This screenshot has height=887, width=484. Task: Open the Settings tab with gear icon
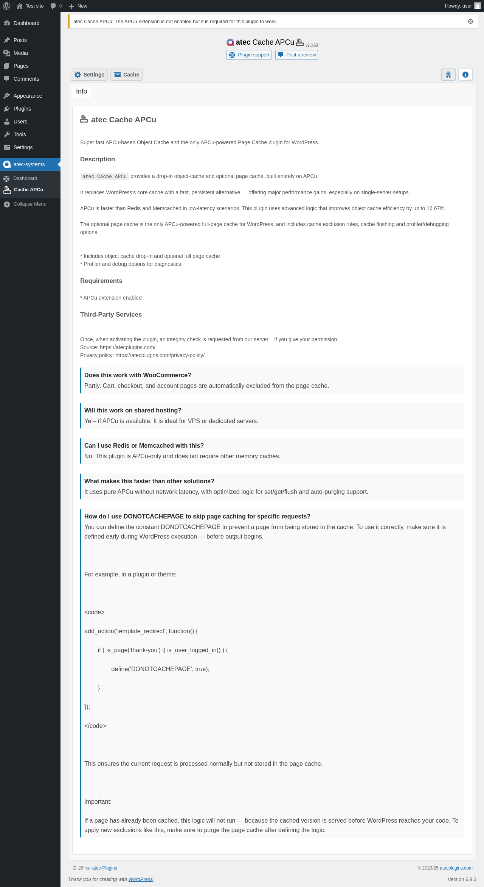click(x=89, y=75)
